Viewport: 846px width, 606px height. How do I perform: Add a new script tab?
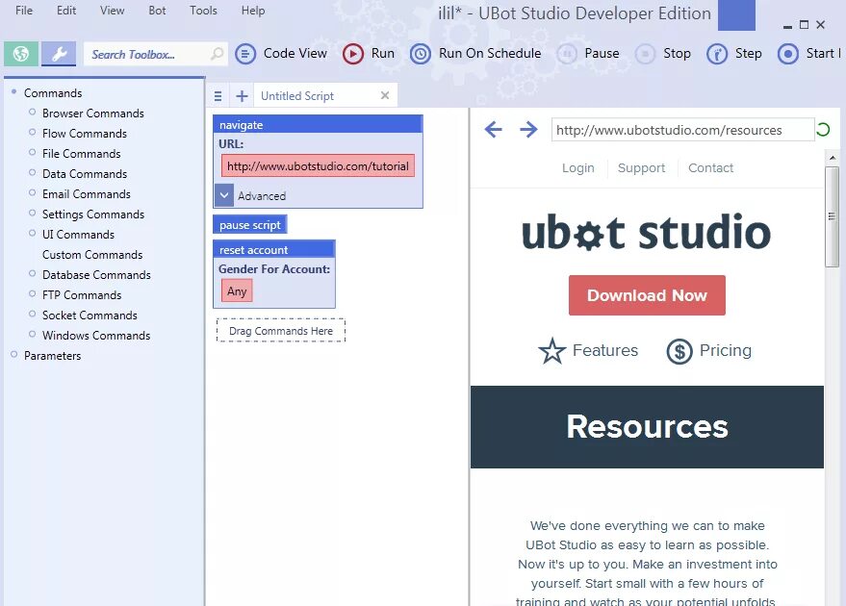point(242,96)
